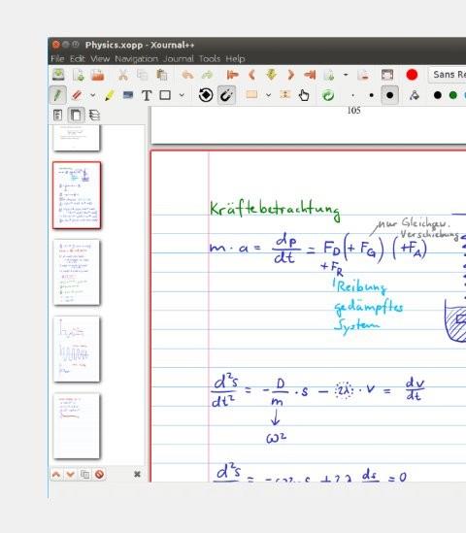
Task: Open shape drawing type dropdown
Action: point(183,95)
